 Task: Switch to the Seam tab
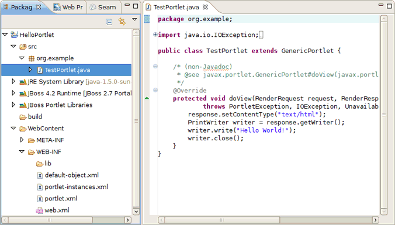pyautogui.click(x=103, y=8)
